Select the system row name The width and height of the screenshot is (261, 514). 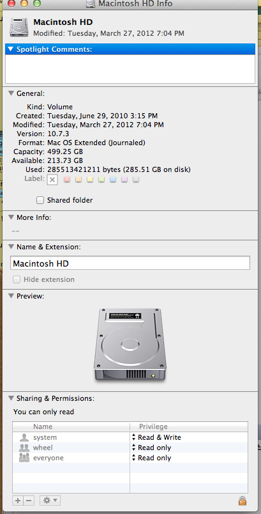pos(45,437)
